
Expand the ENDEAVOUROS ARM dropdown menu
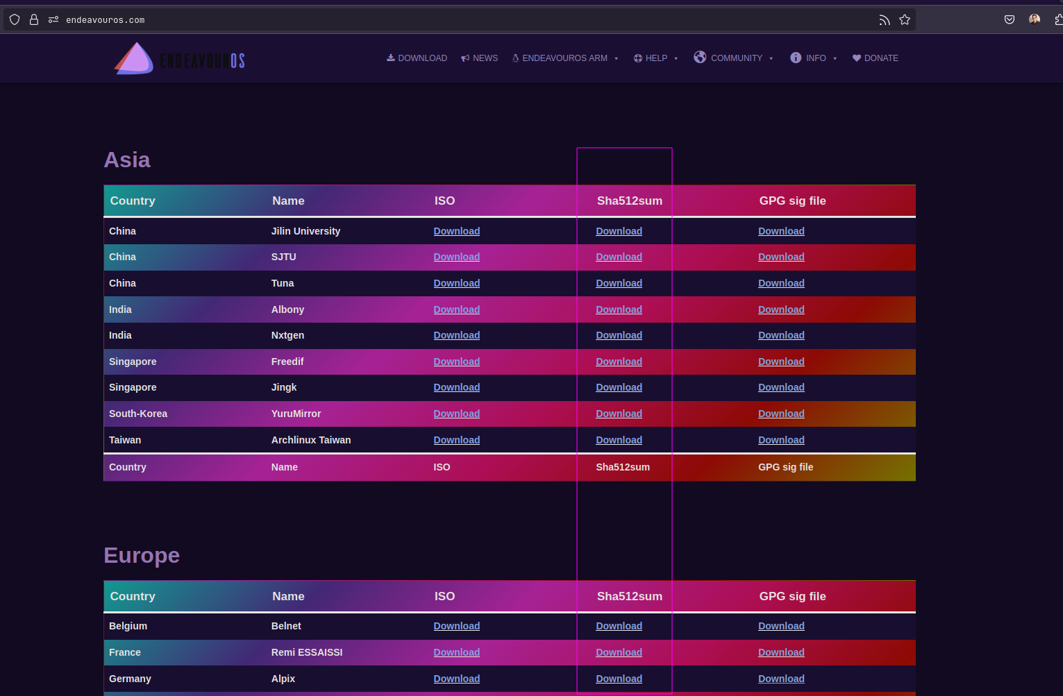click(x=565, y=58)
